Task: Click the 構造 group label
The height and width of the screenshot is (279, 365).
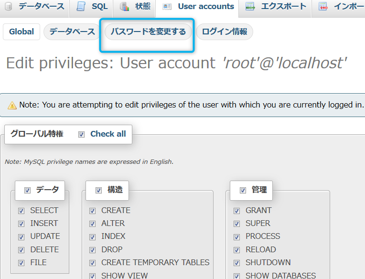Action: [115, 190]
